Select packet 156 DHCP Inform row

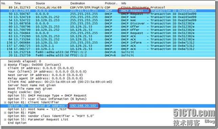pos(108,42)
